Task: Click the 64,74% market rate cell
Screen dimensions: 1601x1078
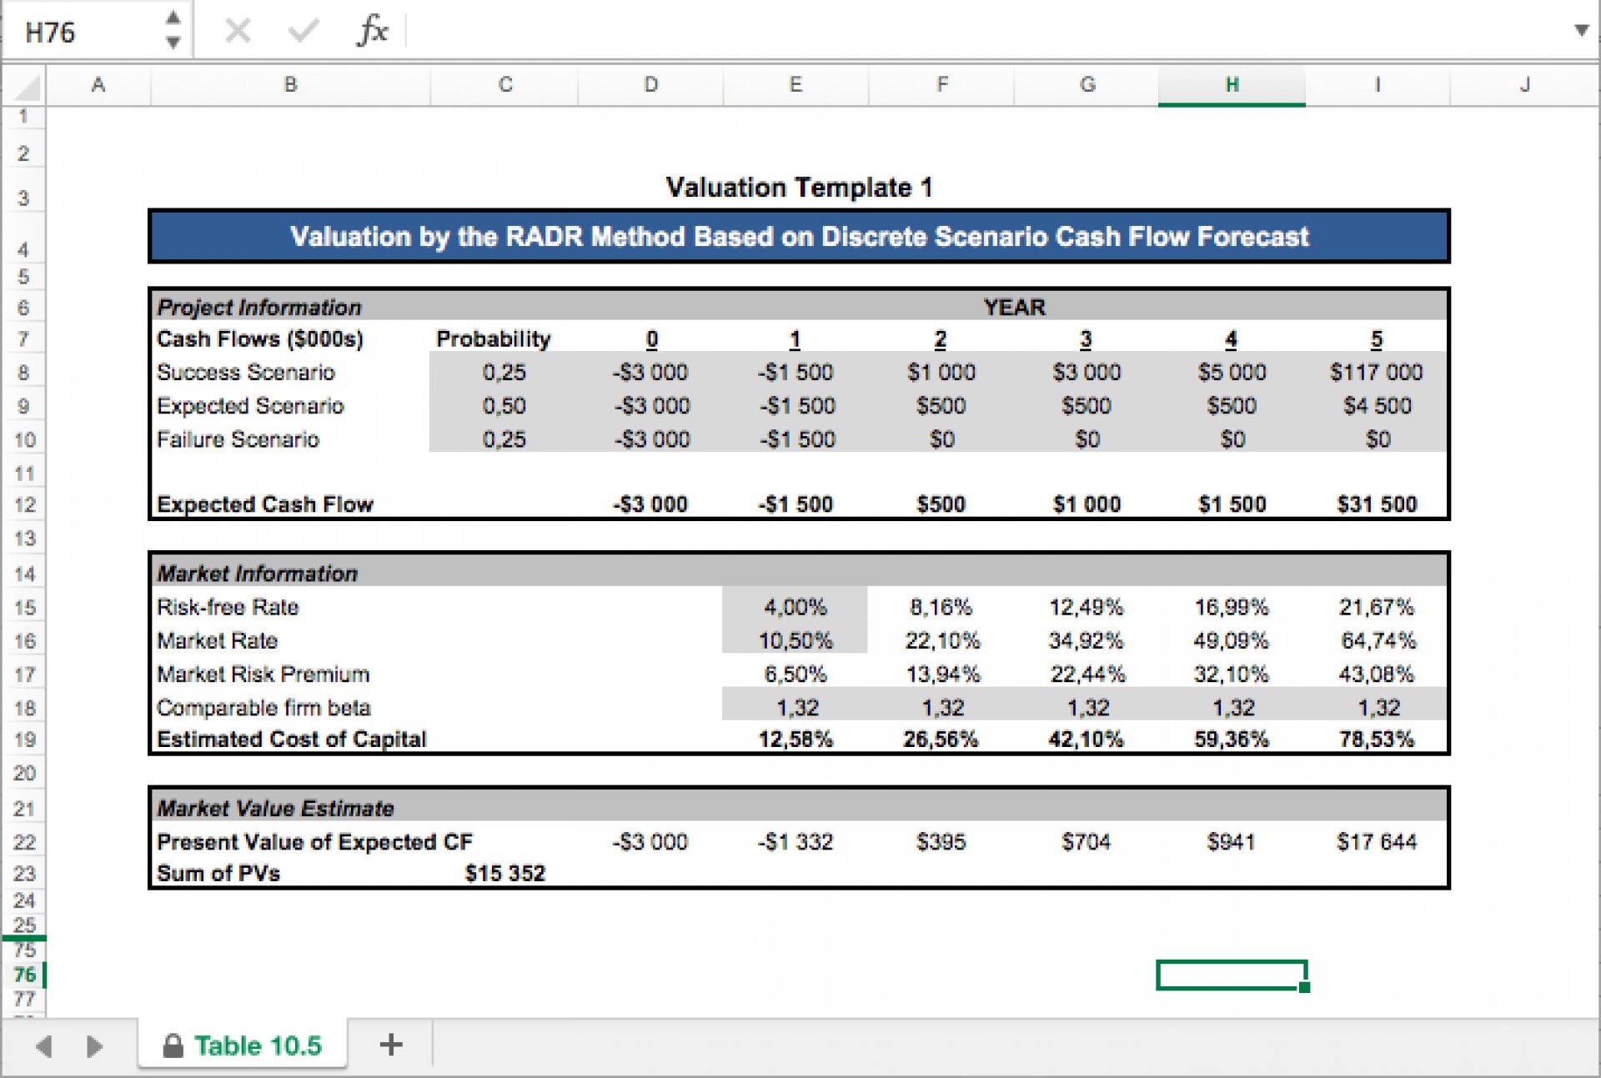Action: 1378,640
